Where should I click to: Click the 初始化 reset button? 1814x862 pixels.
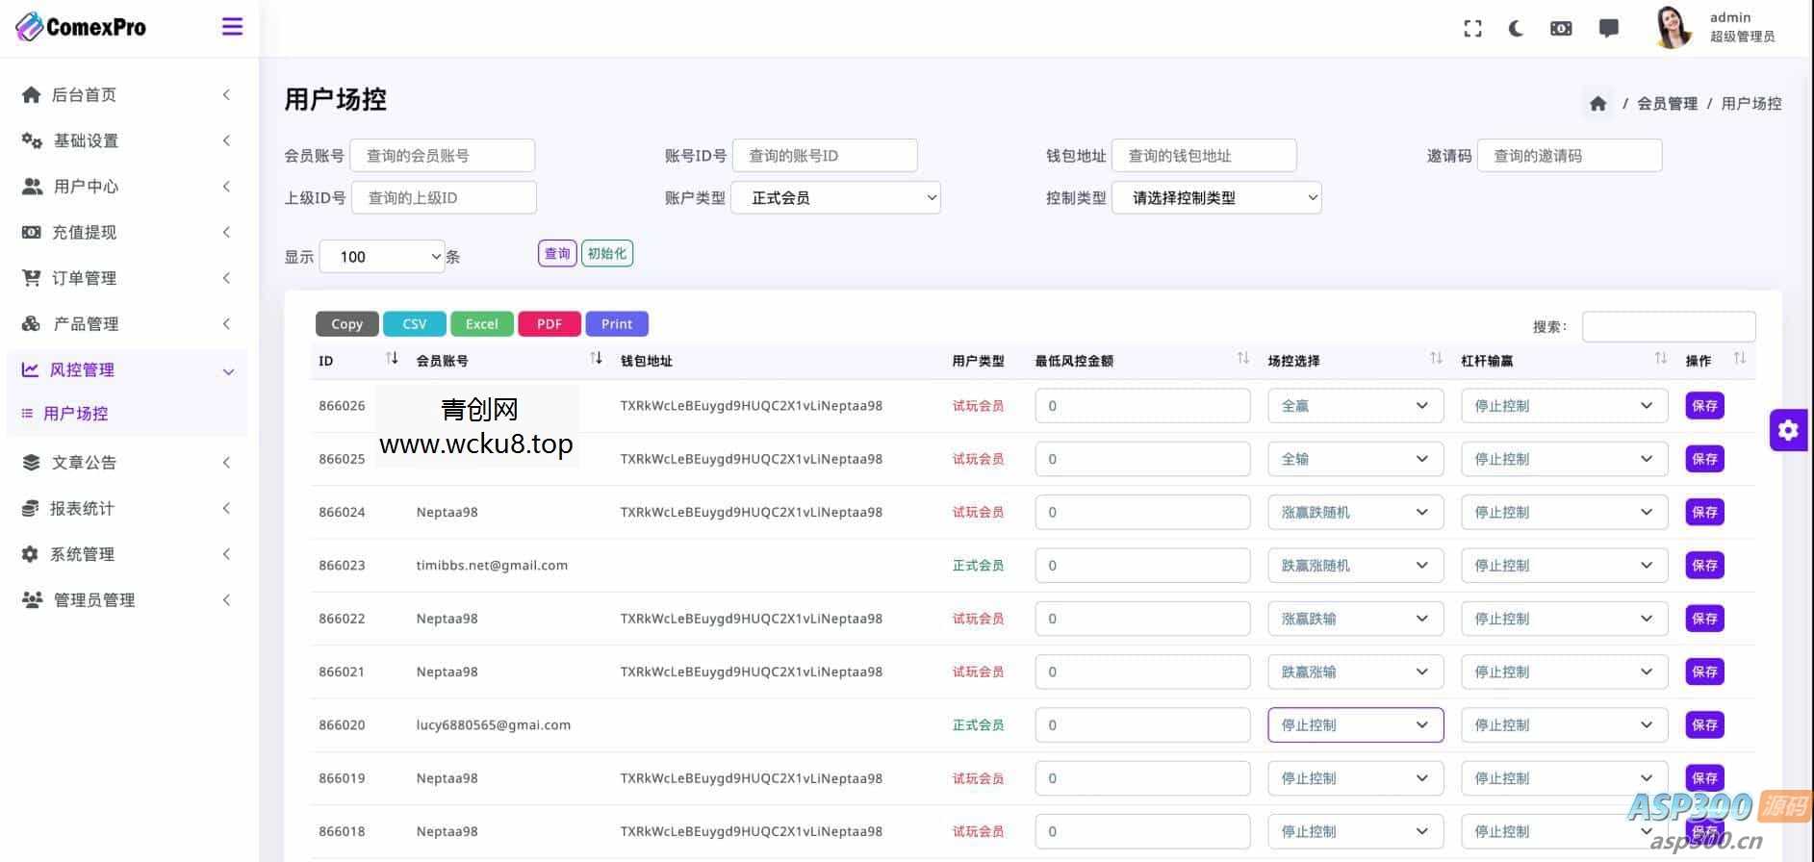[x=607, y=254]
